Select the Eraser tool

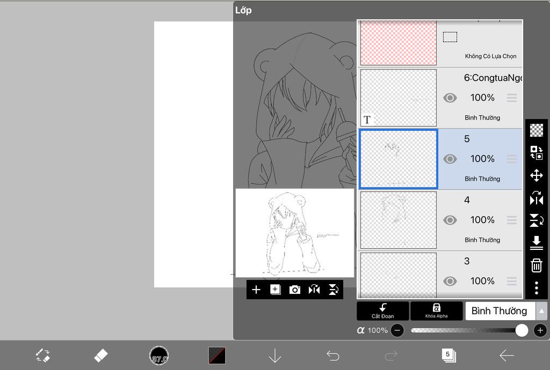pyautogui.click(x=100, y=356)
